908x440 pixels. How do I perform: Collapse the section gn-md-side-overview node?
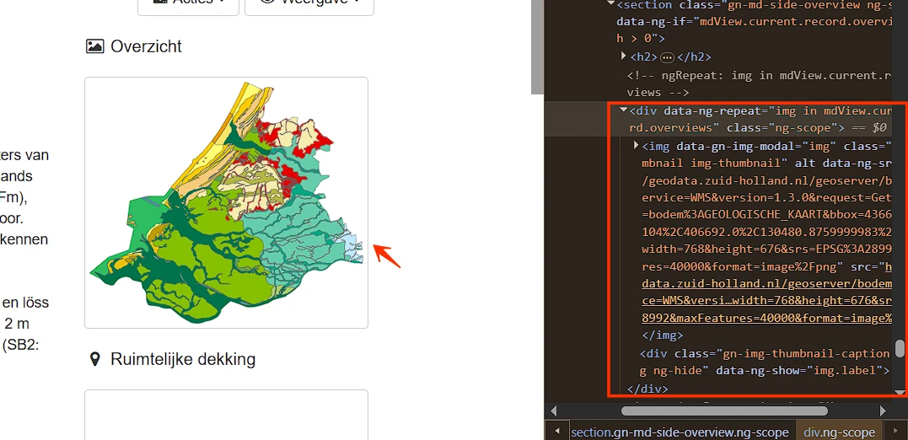[x=610, y=4]
